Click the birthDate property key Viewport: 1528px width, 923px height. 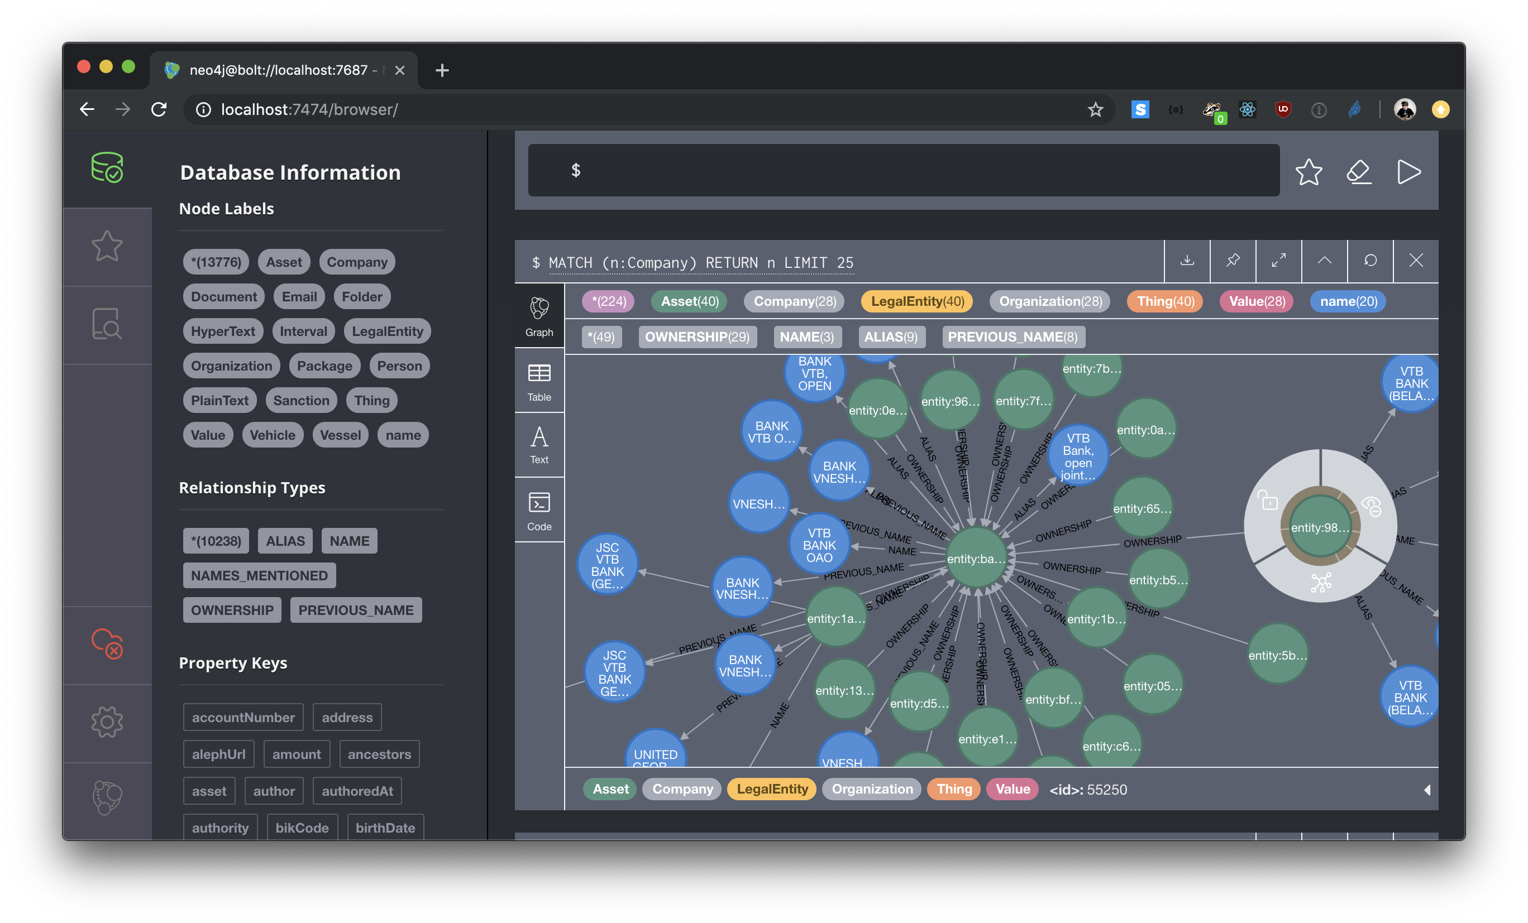(x=385, y=828)
